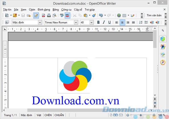Click CHUẨN selection mode in status bar
Image resolution: width=169 pixels, height=119 pixels.
(59, 115)
